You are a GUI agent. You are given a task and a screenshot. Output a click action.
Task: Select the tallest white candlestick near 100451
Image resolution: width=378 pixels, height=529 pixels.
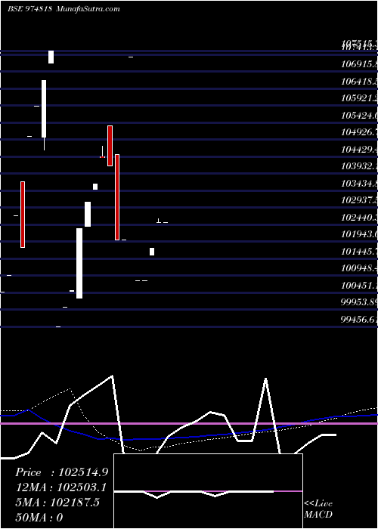coord(79,263)
